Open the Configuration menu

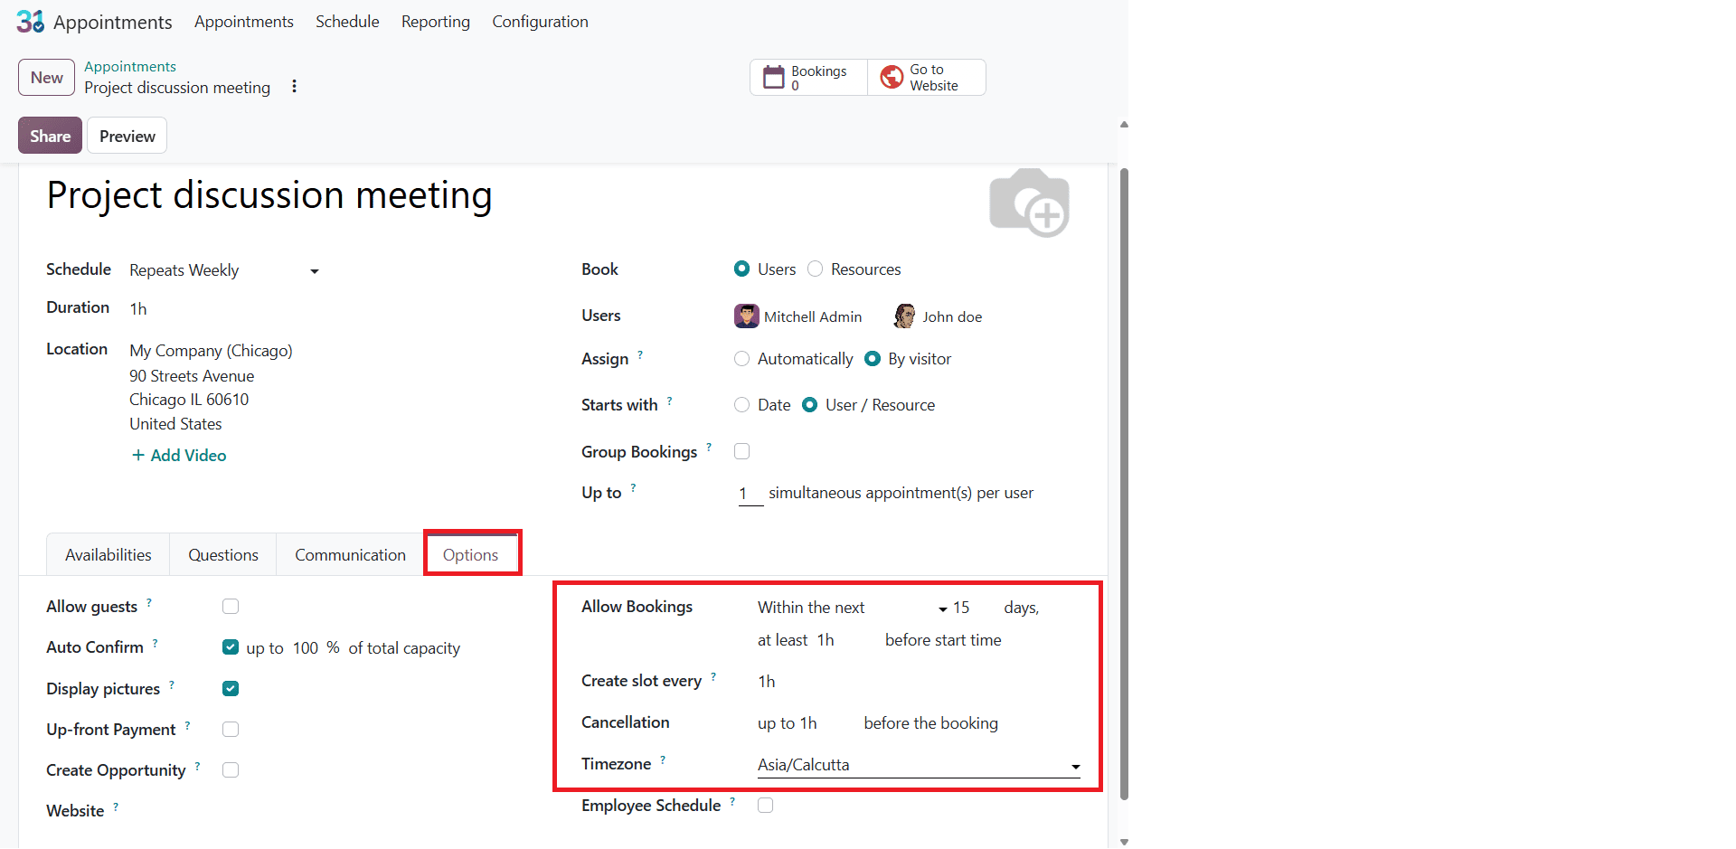(540, 22)
